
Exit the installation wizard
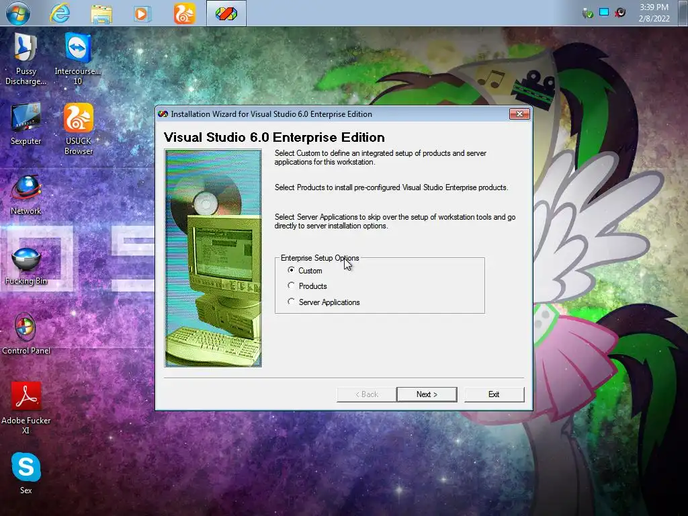494,394
